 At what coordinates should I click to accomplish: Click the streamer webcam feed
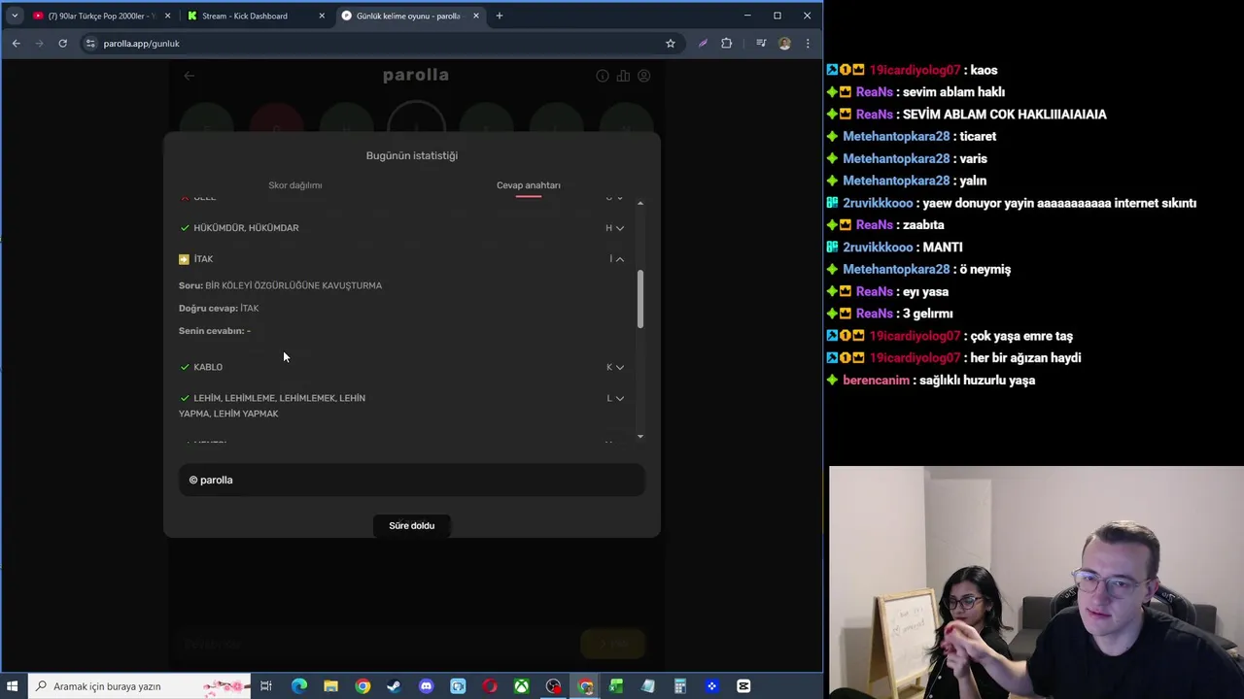click(1036, 582)
